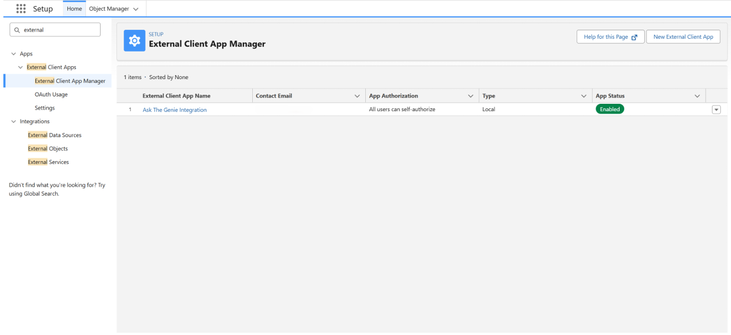The image size is (731, 335).
Task: Click the external link icon on Help button
Action: [634, 37]
